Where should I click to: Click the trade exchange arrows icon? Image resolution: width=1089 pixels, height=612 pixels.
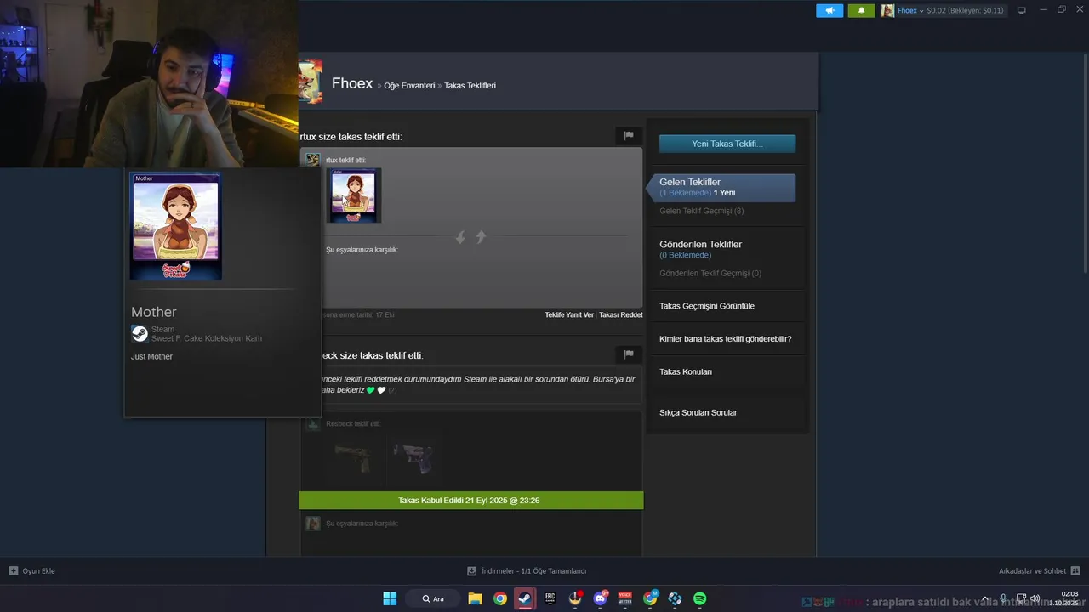(x=470, y=237)
